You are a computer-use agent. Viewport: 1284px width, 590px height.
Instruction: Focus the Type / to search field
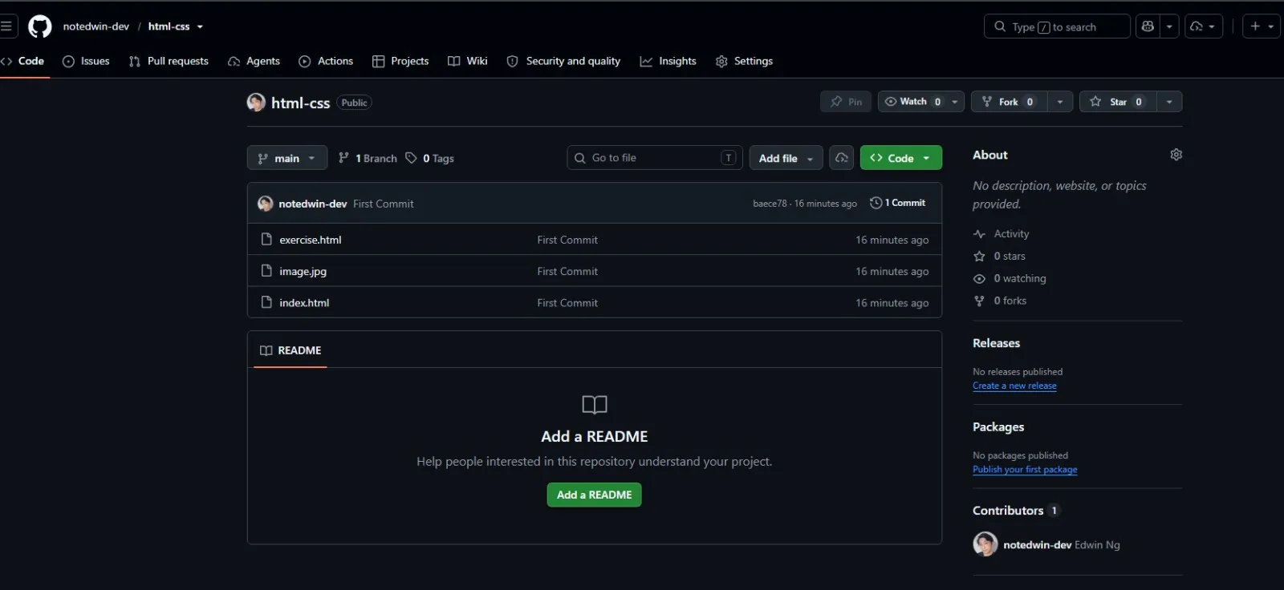pos(1057,26)
